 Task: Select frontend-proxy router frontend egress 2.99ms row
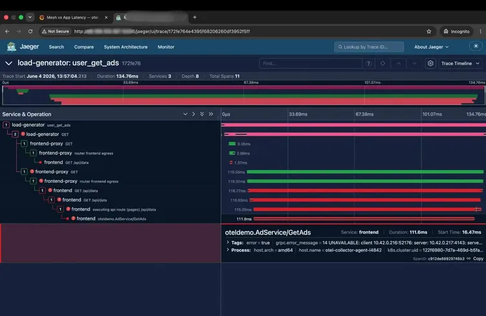[110, 153]
